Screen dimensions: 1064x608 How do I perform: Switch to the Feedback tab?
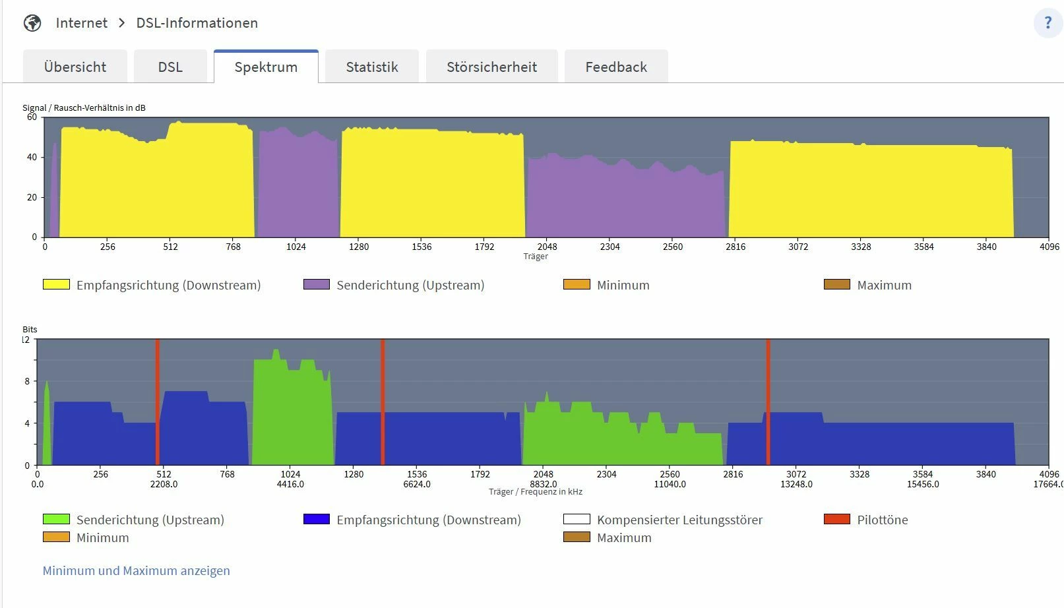click(x=616, y=67)
